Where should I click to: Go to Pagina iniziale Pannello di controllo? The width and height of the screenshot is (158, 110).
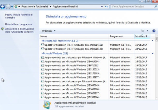(19, 16)
